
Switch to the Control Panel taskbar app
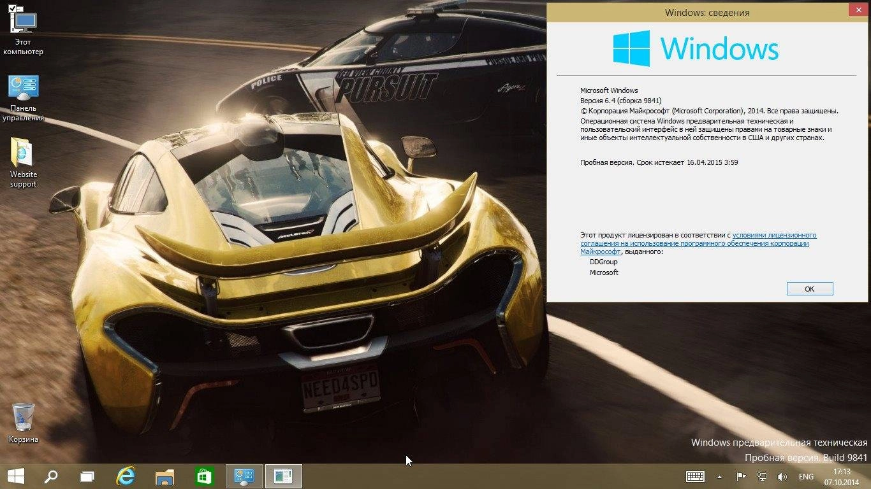coord(244,476)
